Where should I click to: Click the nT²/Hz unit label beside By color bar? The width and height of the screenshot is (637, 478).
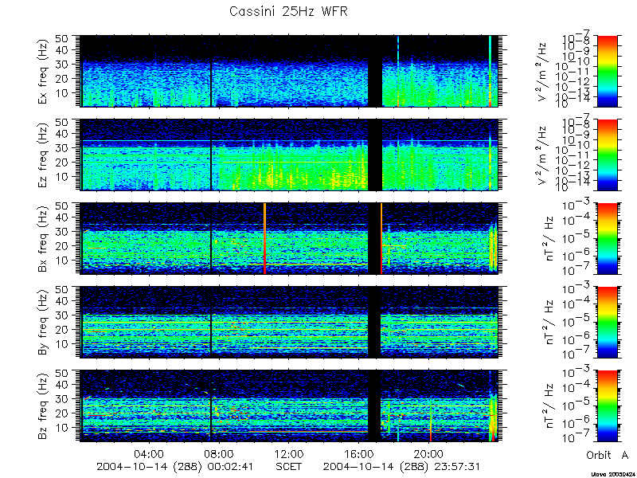point(549,323)
